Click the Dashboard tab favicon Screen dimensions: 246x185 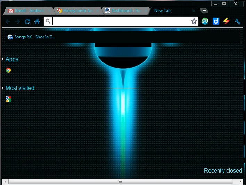[107, 11]
